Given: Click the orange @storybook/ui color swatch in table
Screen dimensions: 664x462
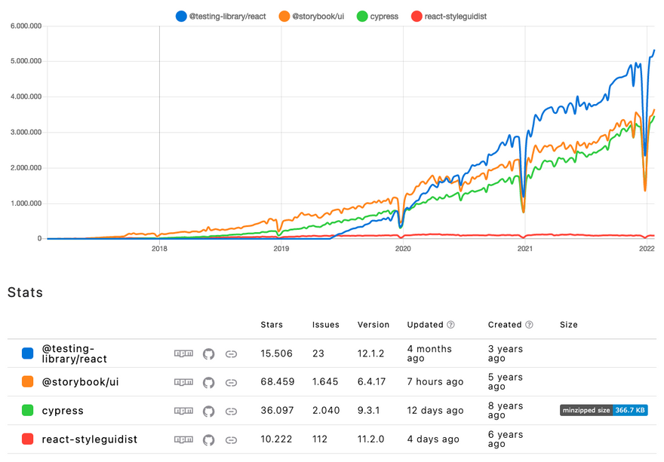Looking at the screenshot, I should 27,382.
